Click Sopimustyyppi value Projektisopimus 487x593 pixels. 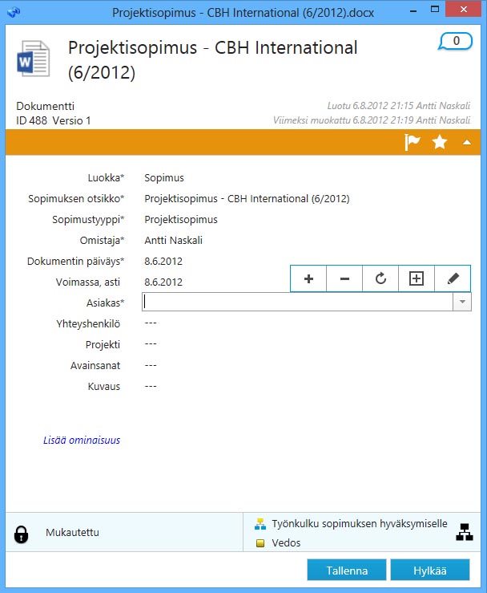coord(181,220)
